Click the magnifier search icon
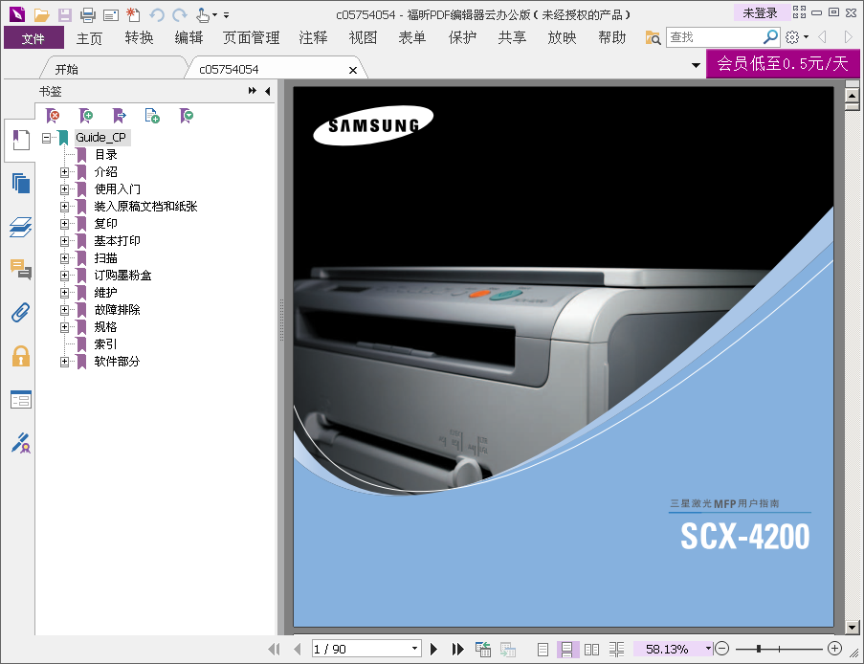Image resolution: width=864 pixels, height=664 pixels. coord(770,37)
